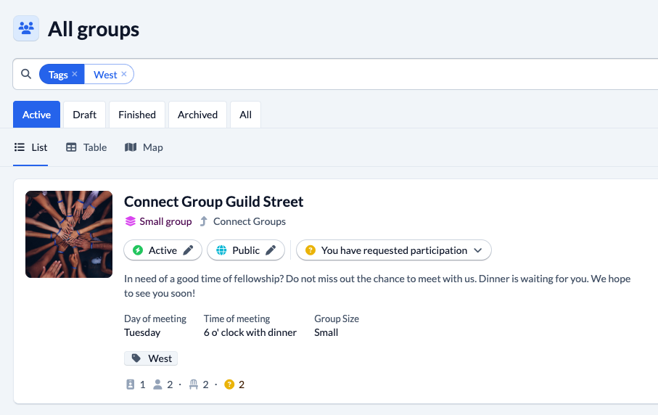Remove the Tags filter chip

pyautogui.click(x=74, y=74)
